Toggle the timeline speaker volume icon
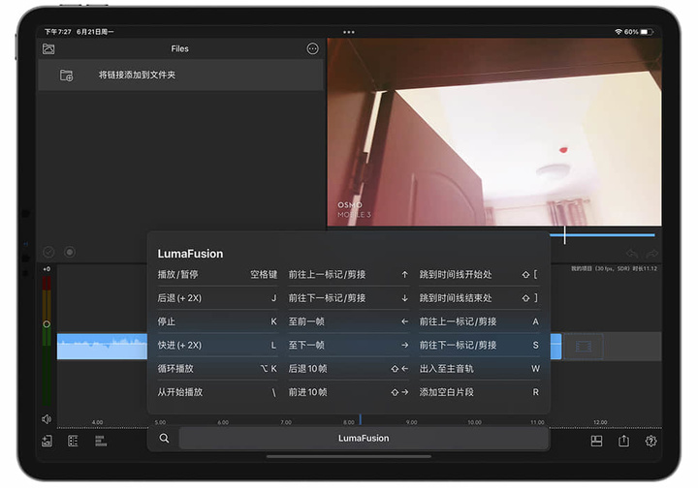This screenshot has height=488, width=698. pyautogui.click(x=47, y=419)
